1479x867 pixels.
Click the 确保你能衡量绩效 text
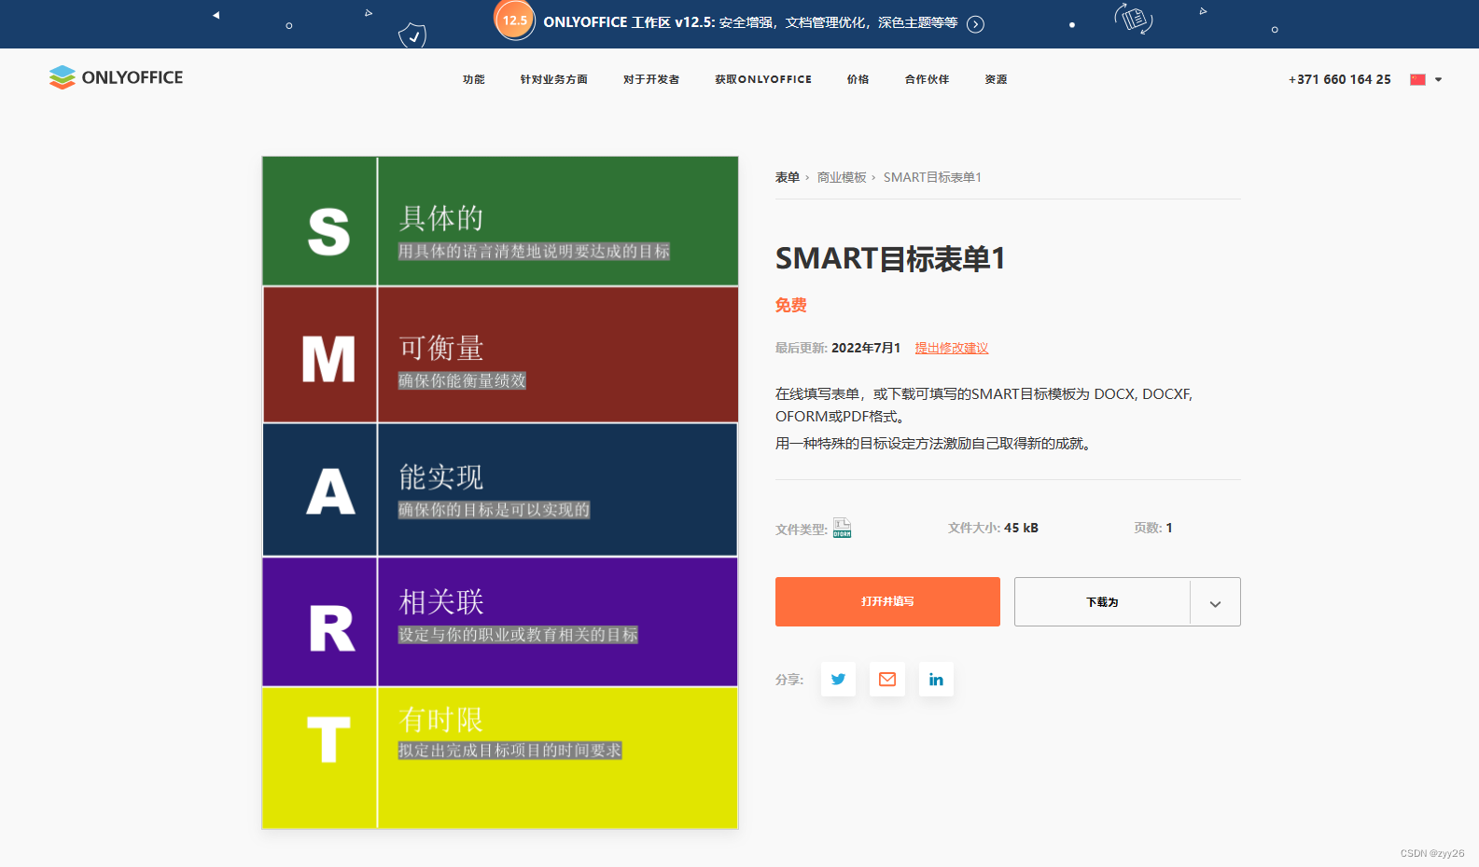[x=462, y=380]
